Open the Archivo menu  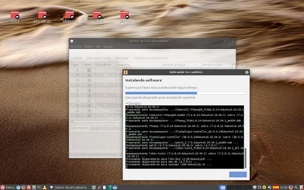[x=76, y=47]
